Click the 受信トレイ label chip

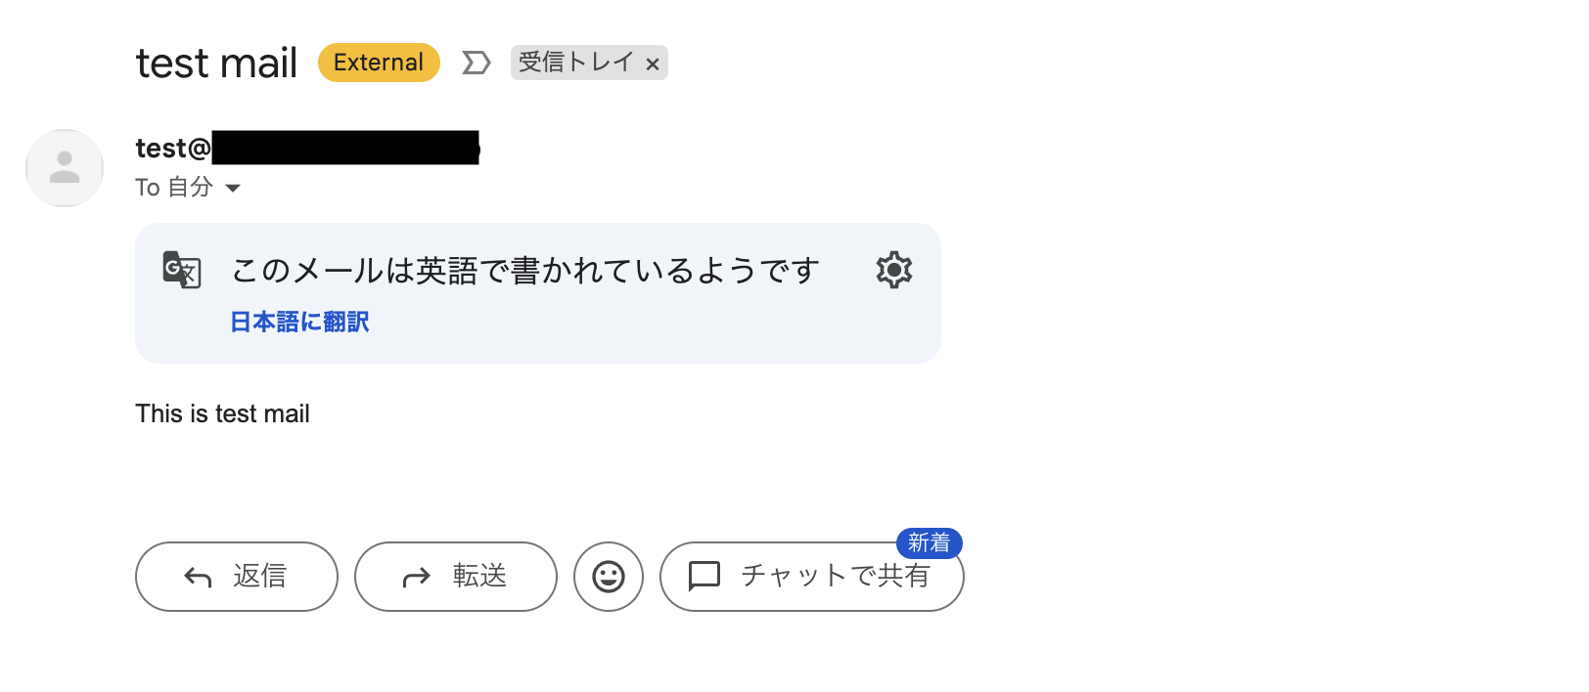click(575, 63)
